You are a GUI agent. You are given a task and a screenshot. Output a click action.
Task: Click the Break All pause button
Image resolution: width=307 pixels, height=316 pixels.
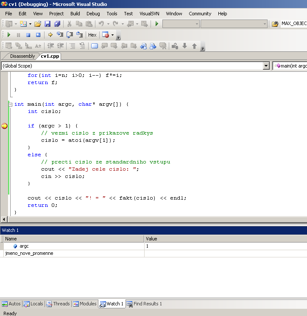pos(18,35)
